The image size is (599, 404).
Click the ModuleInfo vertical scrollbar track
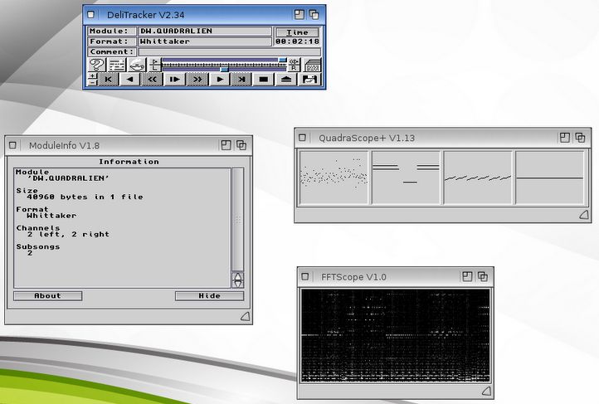[x=237, y=220]
